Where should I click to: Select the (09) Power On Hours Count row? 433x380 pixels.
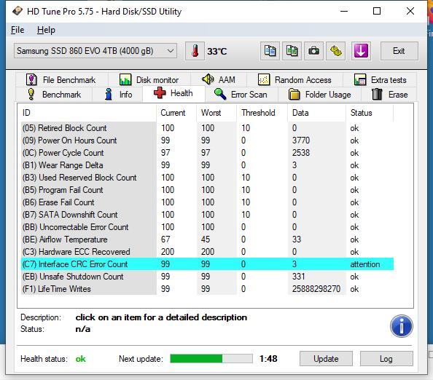tap(207, 140)
